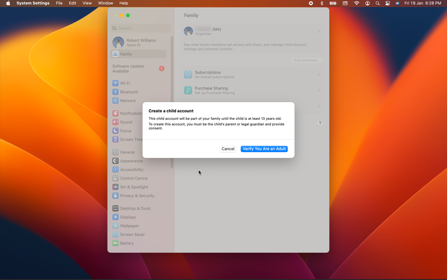This screenshot has width=447, height=280.
Task: Open Screen Saver icon in sidebar
Action: point(115,234)
